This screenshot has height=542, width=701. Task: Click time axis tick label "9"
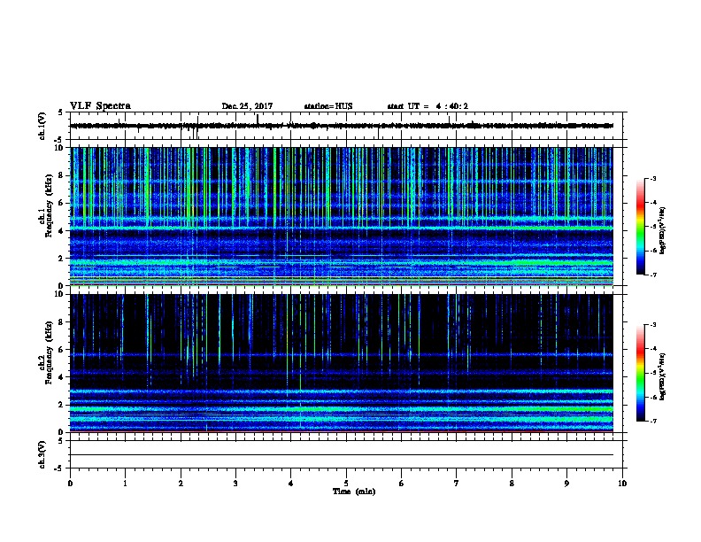(x=566, y=484)
